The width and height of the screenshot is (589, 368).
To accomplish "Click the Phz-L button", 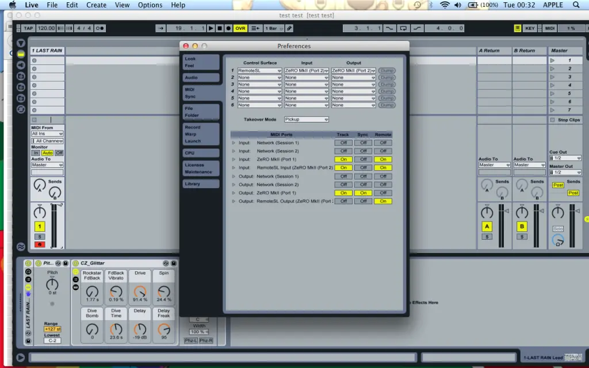I will [190, 340].
